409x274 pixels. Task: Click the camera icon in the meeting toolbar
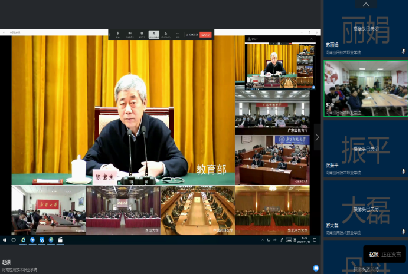tap(130, 34)
